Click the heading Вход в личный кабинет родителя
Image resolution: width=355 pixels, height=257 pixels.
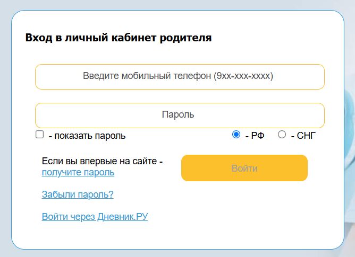pos(119,38)
